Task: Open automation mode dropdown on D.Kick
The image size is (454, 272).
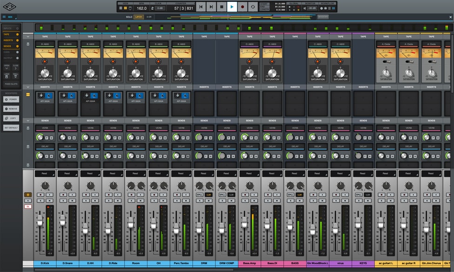Action: pyautogui.click(x=45, y=173)
